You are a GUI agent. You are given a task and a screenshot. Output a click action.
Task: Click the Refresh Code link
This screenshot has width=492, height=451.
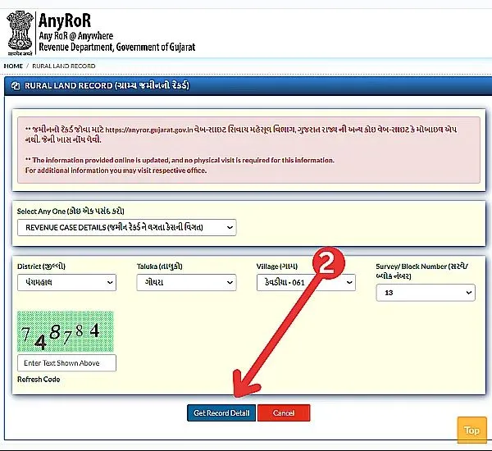pyautogui.click(x=39, y=380)
